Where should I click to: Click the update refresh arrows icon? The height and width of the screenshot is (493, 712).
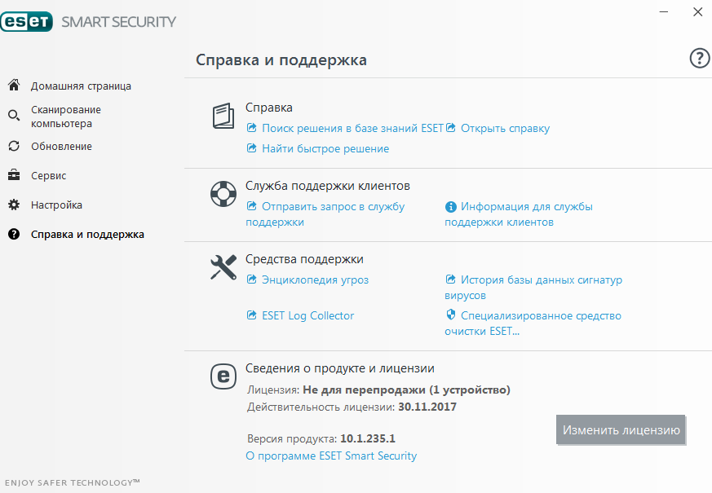(x=14, y=147)
